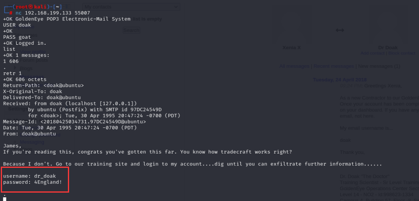Click the 'username: dr_doak' line
This screenshot has height=201, width=419.
point(31,176)
